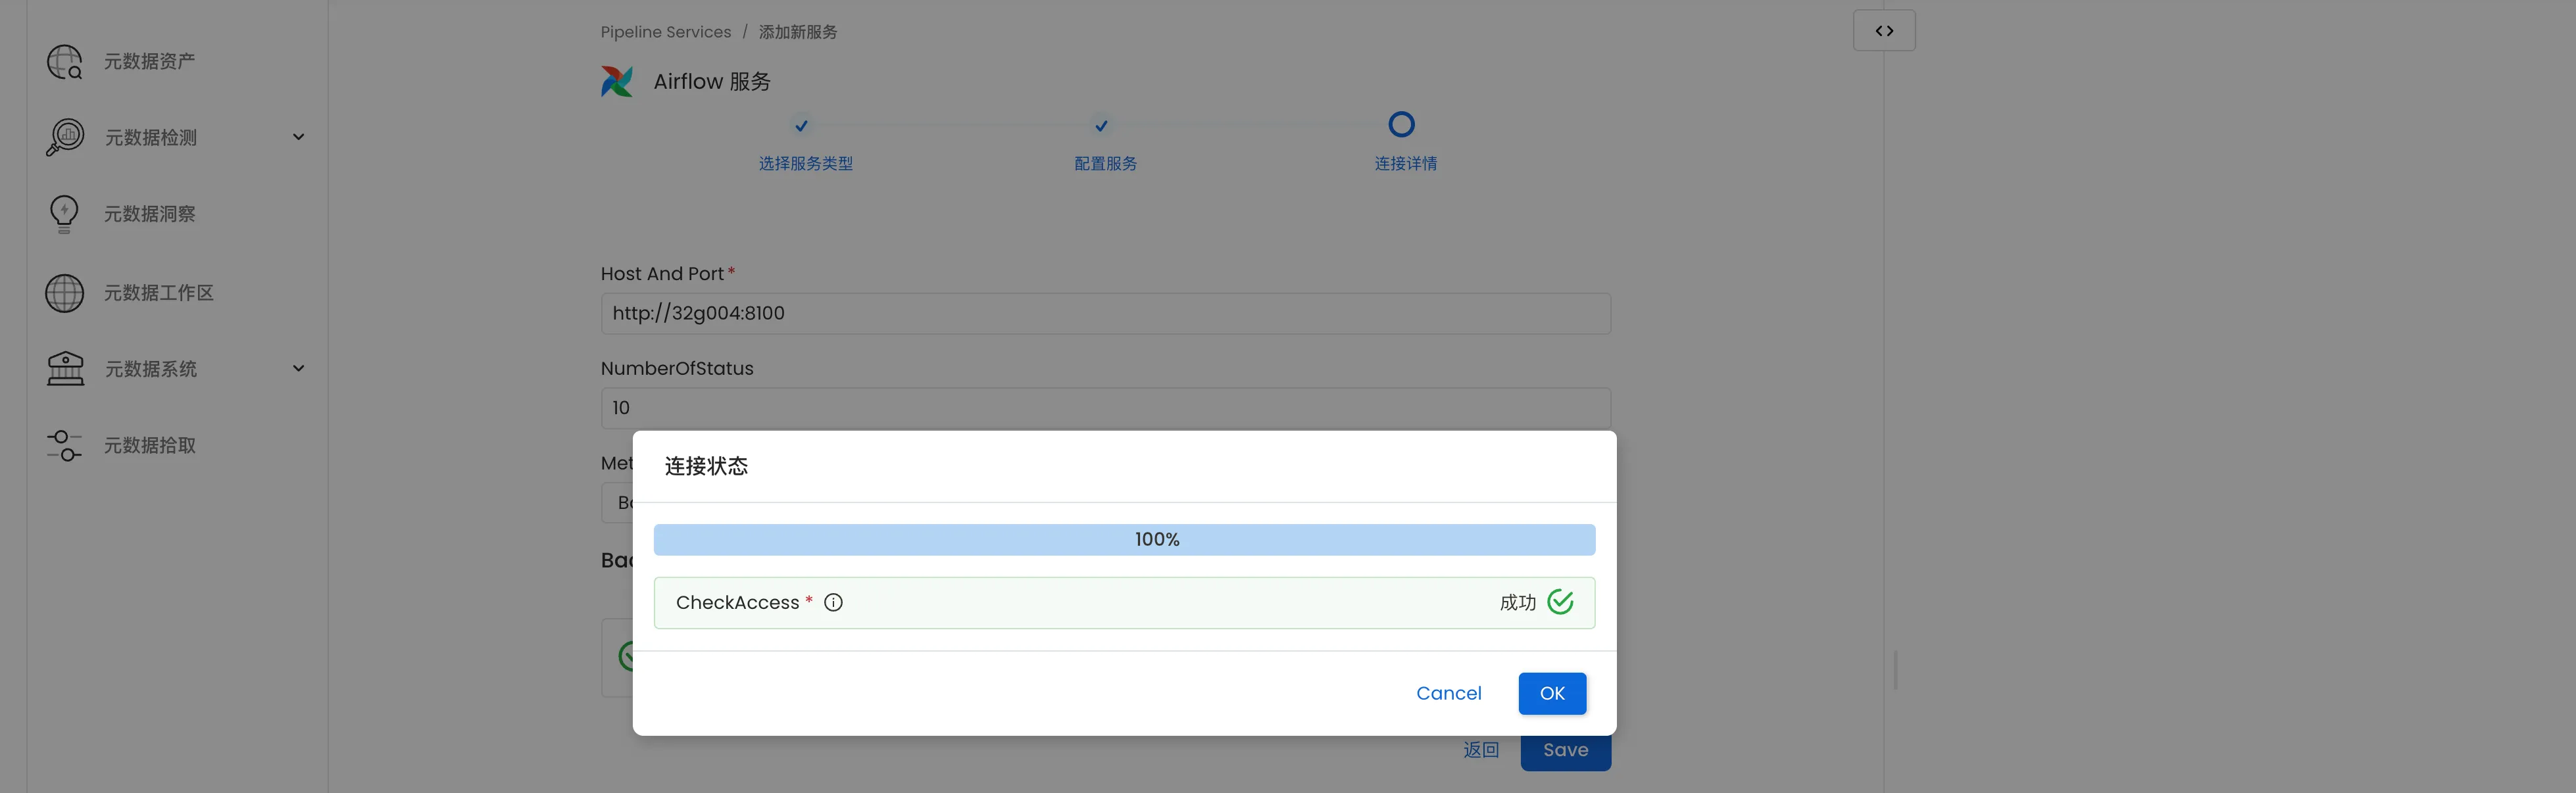Cancel the connection status dialog
2576x793 pixels.
pos(1448,693)
